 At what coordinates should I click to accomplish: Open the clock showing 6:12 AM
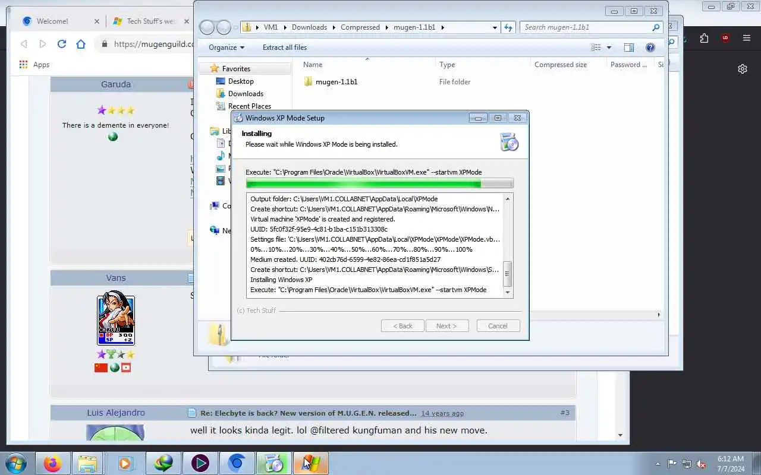coord(731,463)
